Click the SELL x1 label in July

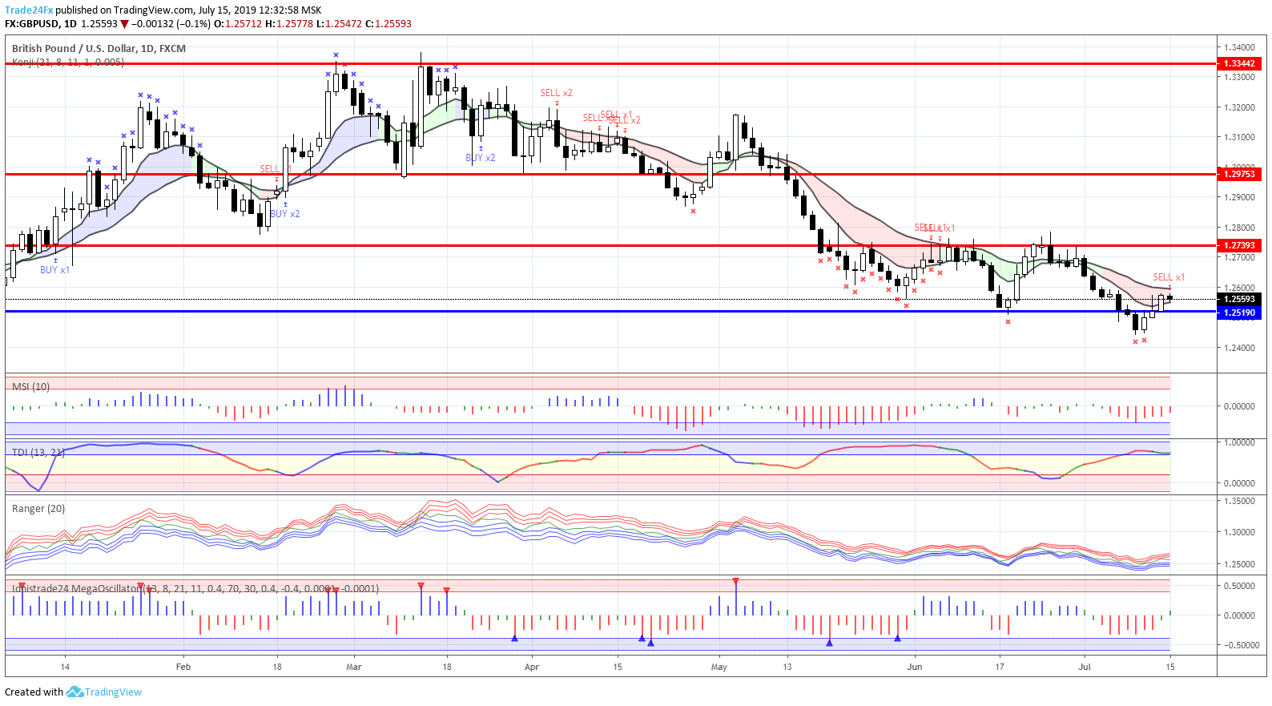[x=1169, y=277]
